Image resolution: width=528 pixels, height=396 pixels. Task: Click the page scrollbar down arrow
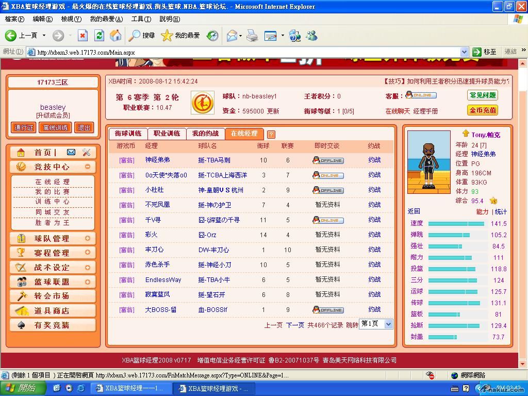pyautogui.click(x=523, y=364)
